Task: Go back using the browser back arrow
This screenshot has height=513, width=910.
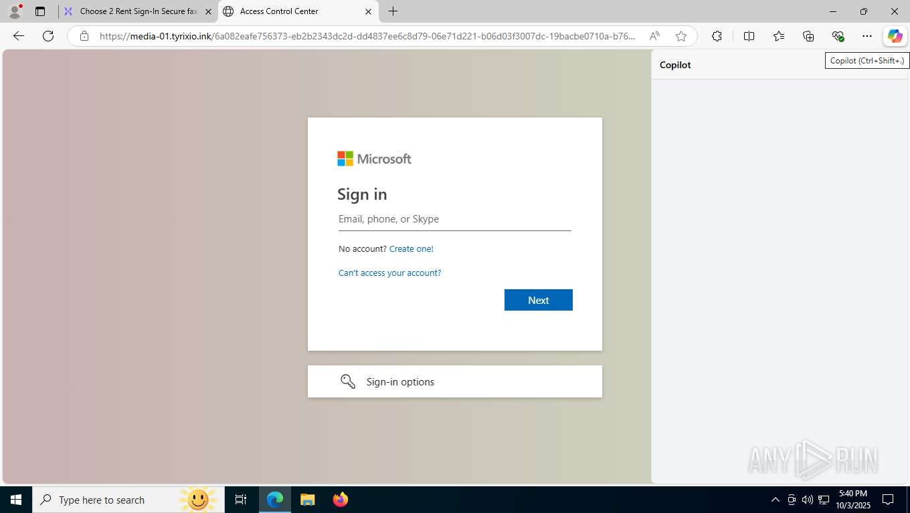Action: click(19, 36)
